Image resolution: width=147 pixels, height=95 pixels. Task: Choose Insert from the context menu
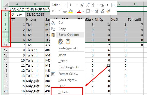62,55
